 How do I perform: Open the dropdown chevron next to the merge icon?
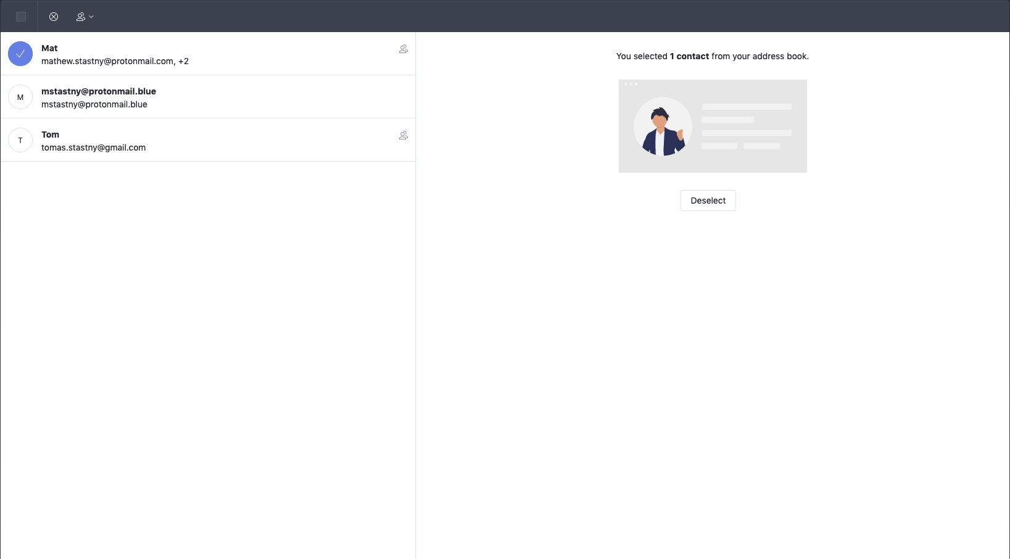click(91, 17)
